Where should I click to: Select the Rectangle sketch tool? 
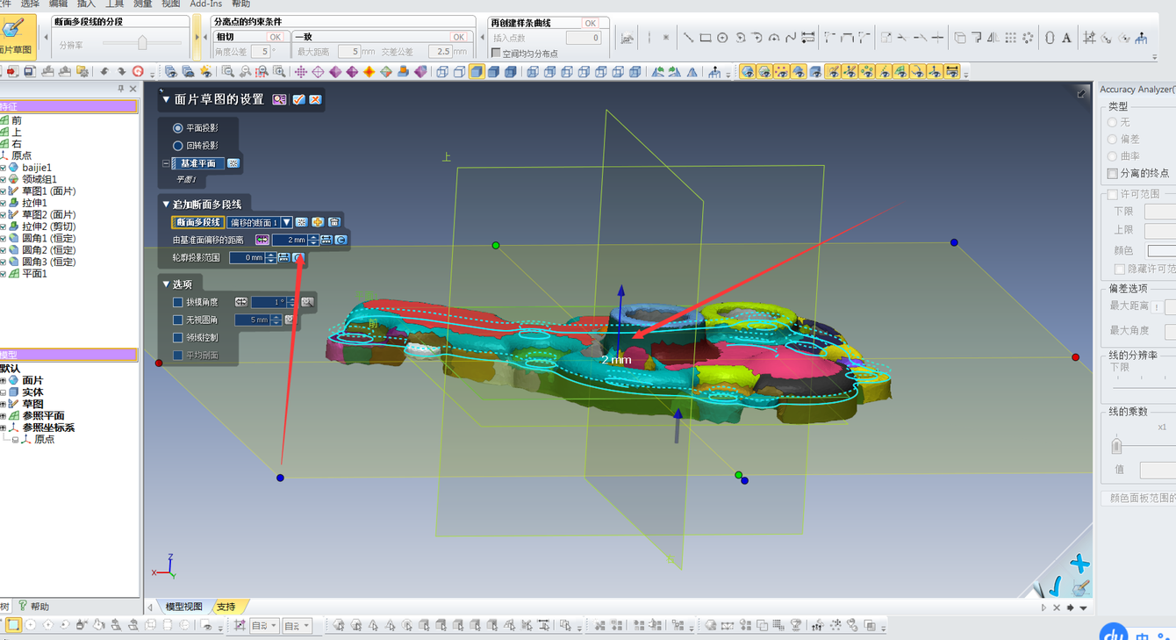click(x=705, y=38)
